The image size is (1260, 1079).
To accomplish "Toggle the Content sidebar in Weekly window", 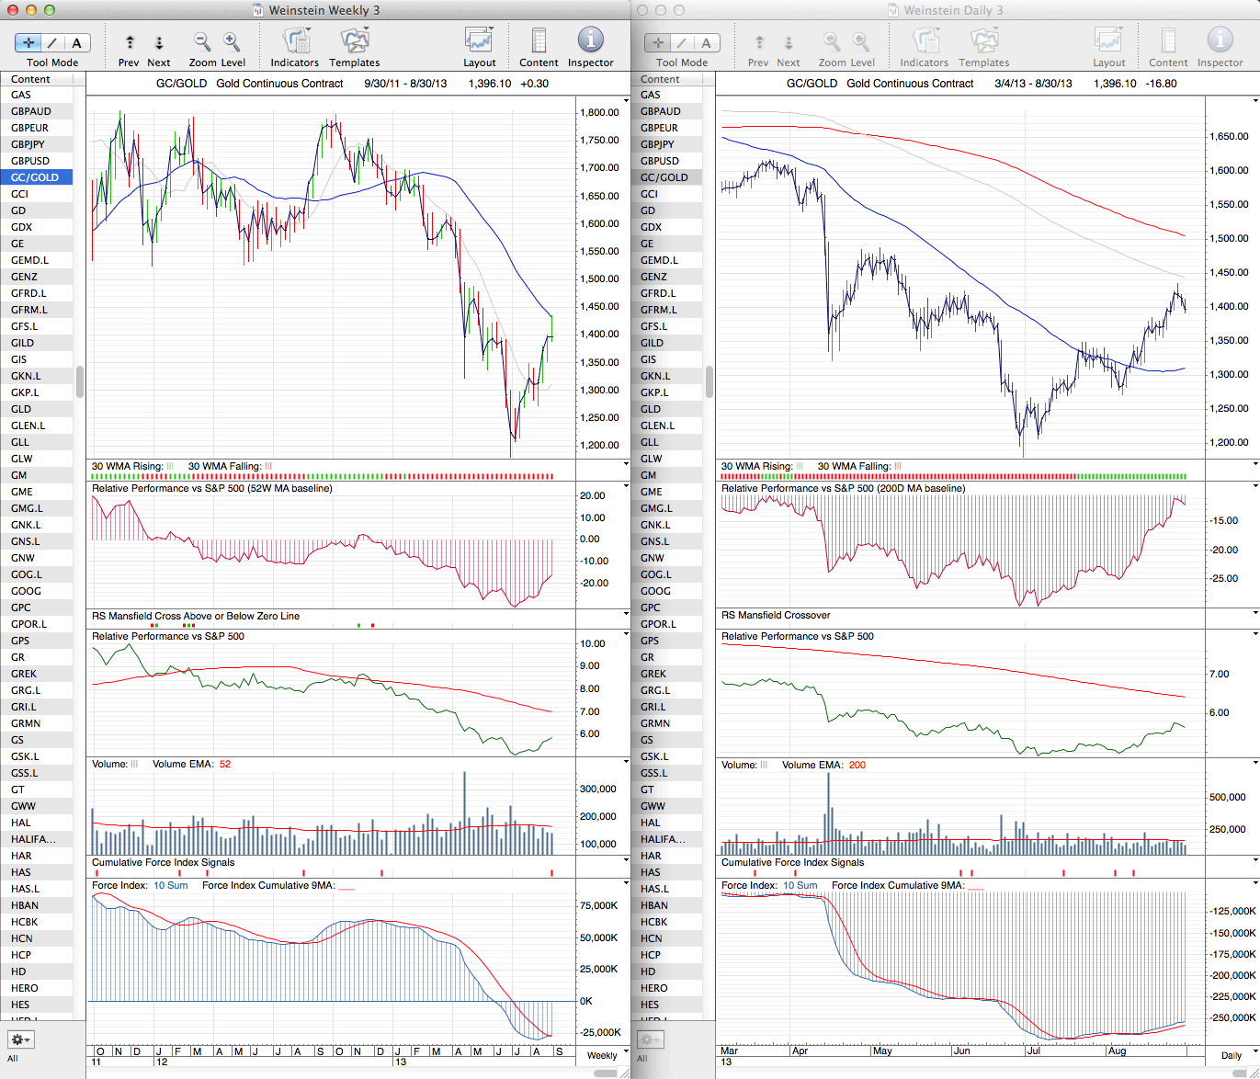I will coord(539,40).
